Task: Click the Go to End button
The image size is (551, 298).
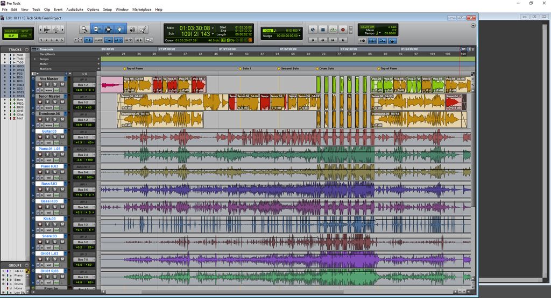Action: point(343,40)
